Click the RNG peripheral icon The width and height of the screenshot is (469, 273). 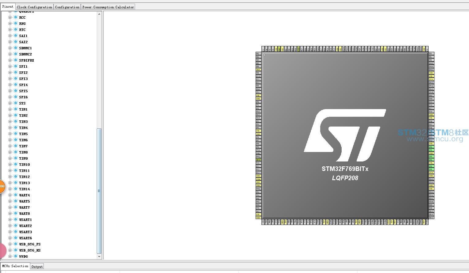click(x=16, y=24)
